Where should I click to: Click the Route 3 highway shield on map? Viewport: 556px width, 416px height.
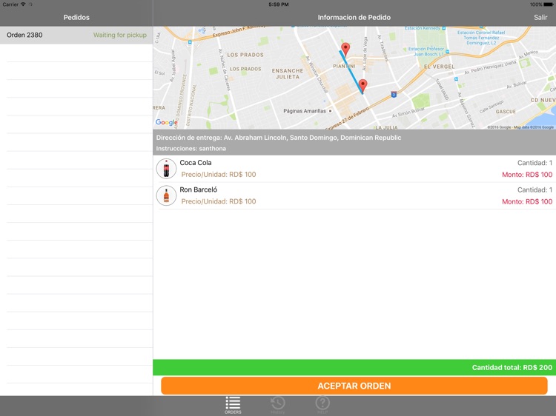(x=394, y=95)
